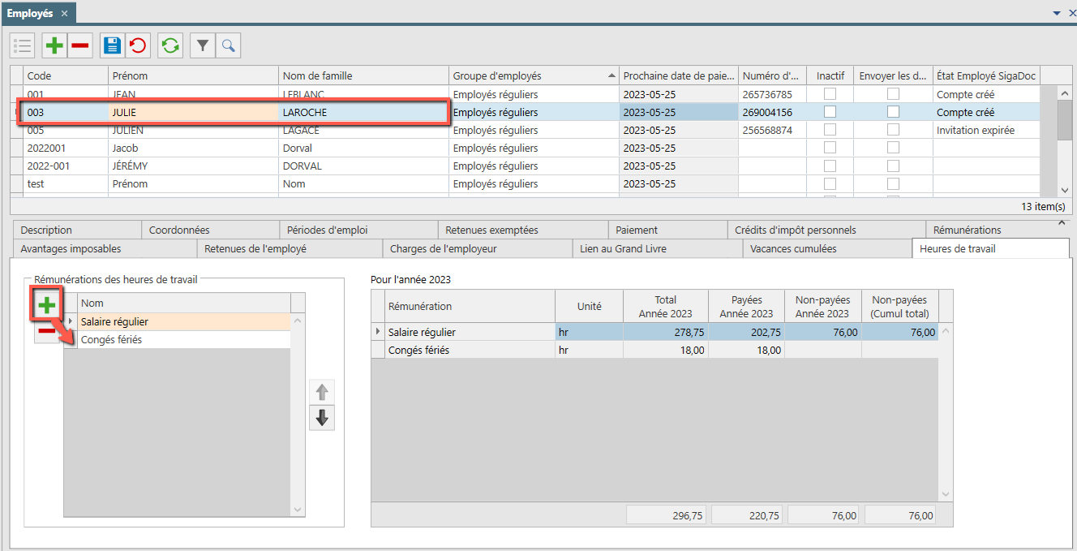The width and height of the screenshot is (1077, 551).
Task: Save changes with the floppy disk icon
Action: point(113,45)
